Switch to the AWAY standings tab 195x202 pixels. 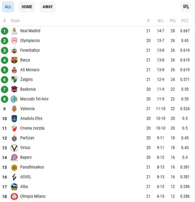47,7
